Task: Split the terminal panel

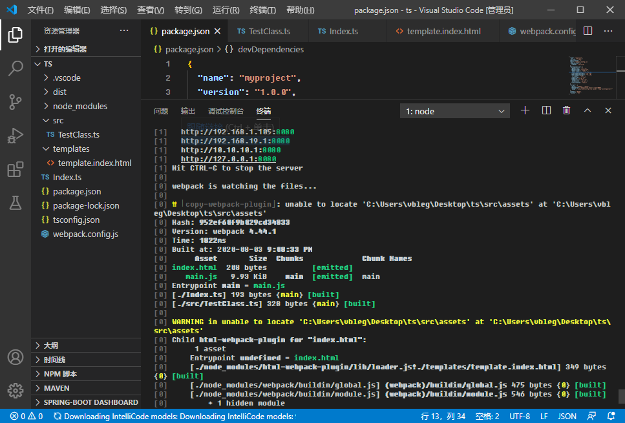Action: point(547,110)
